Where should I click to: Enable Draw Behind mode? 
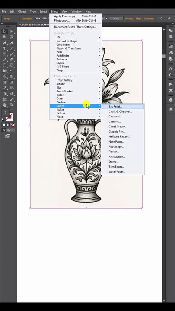pos(8,130)
